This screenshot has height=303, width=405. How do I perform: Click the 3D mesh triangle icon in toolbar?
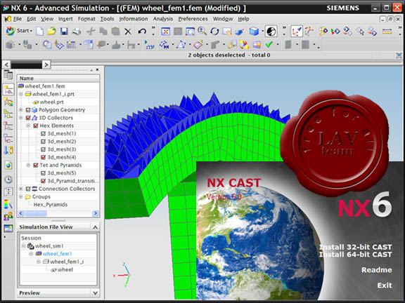pos(181,45)
